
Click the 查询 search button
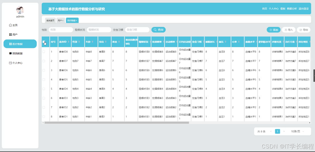(x=158, y=30)
